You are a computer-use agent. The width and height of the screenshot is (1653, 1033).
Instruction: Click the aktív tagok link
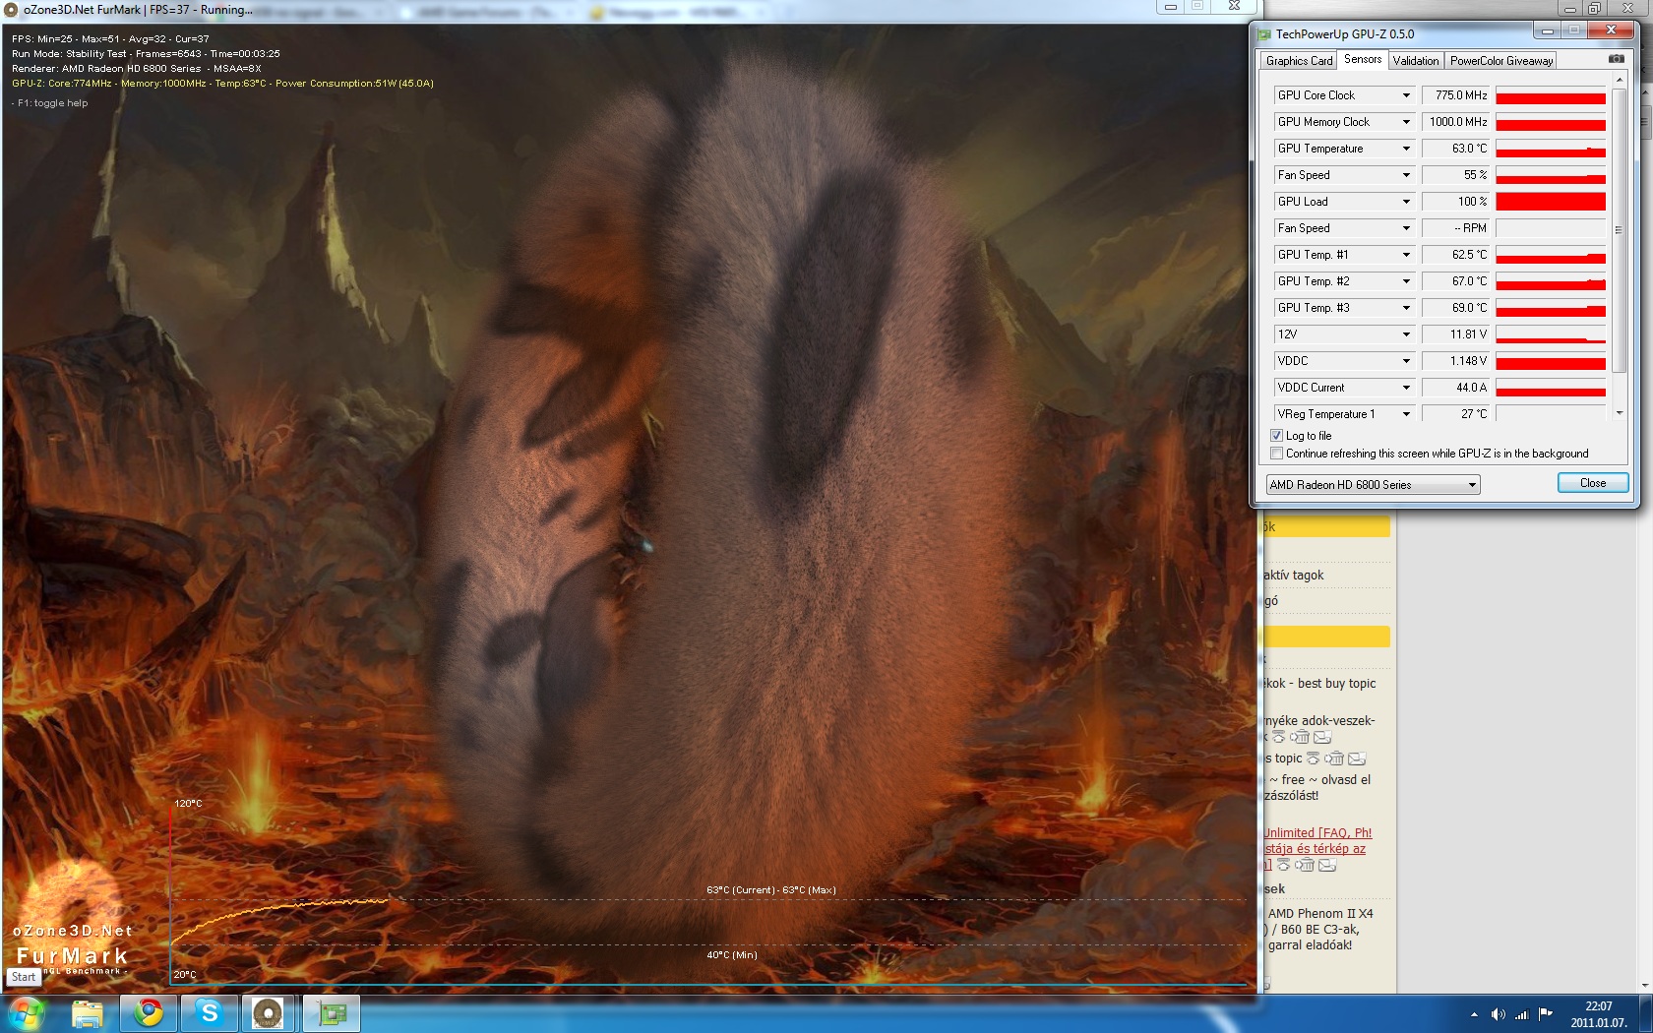coord(1294,576)
